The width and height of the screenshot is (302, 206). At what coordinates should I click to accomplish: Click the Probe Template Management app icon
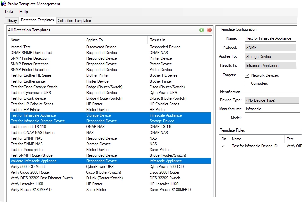pos(3,4)
